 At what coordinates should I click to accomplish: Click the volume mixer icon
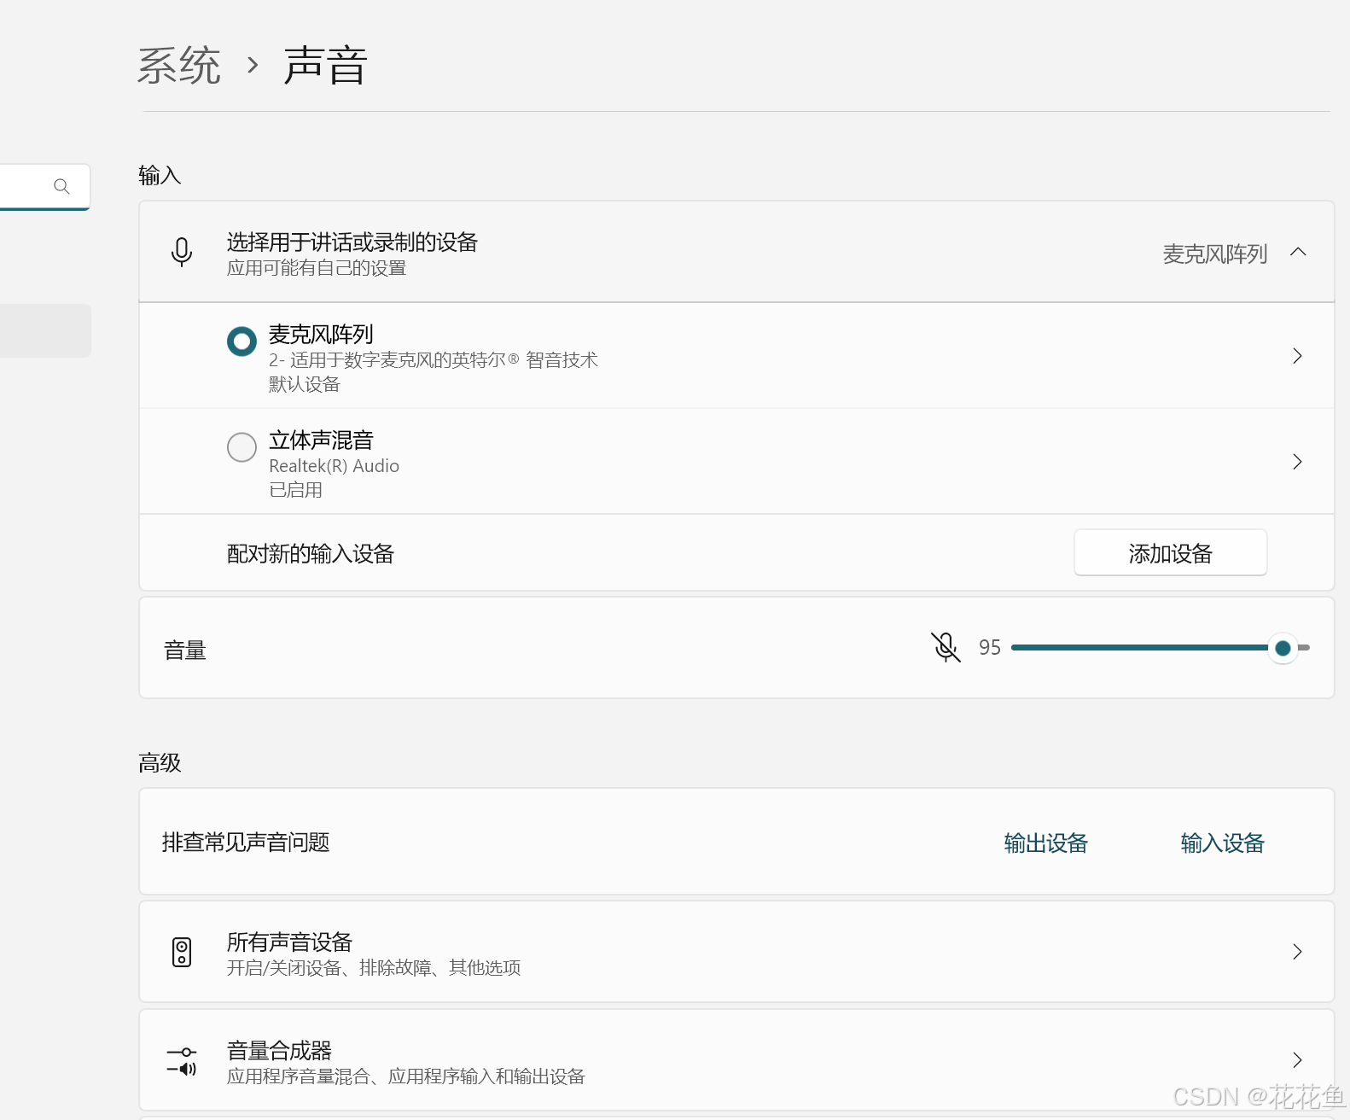click(x=182, y=1060)
